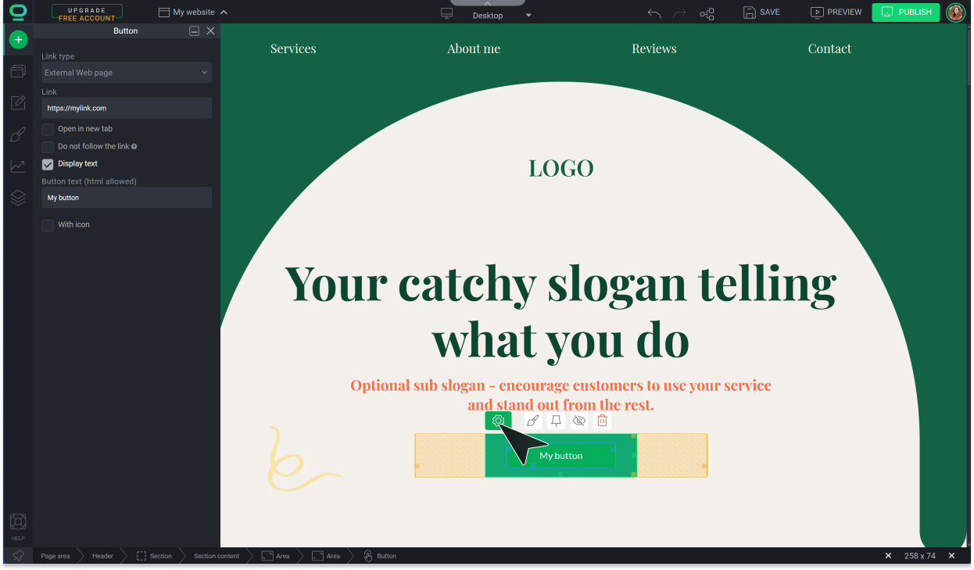This screenshot has width=974, height=570.
Task: Save the website with SAVE button
Action: pyautogui.click(x=761, y=13)
